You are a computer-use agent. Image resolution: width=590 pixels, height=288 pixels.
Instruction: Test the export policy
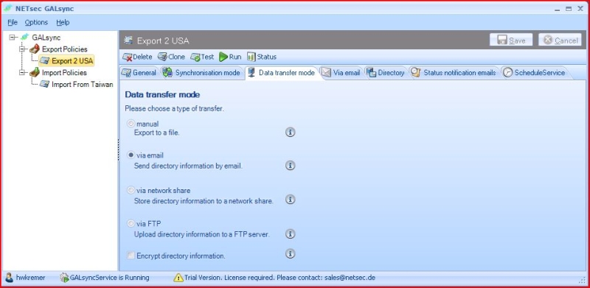tap(202, 57)
